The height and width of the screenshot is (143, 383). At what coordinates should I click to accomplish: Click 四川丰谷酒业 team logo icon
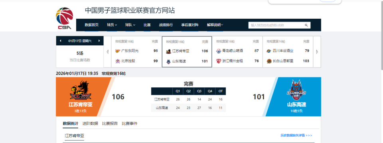269,51
